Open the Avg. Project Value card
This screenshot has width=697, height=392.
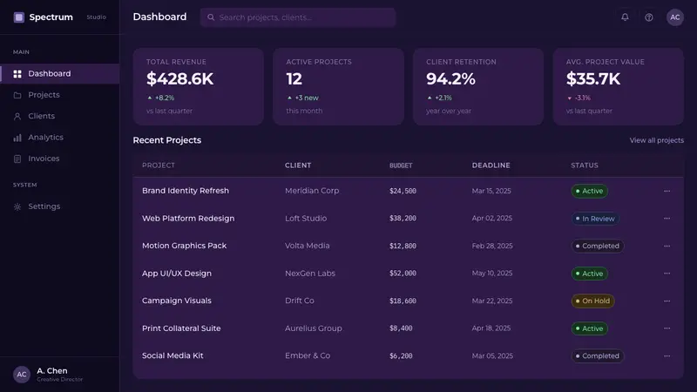coord(619,86)
